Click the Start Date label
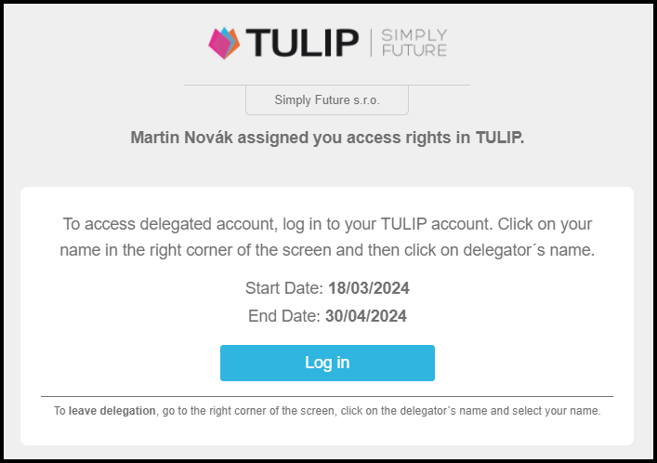 point(284,288)
